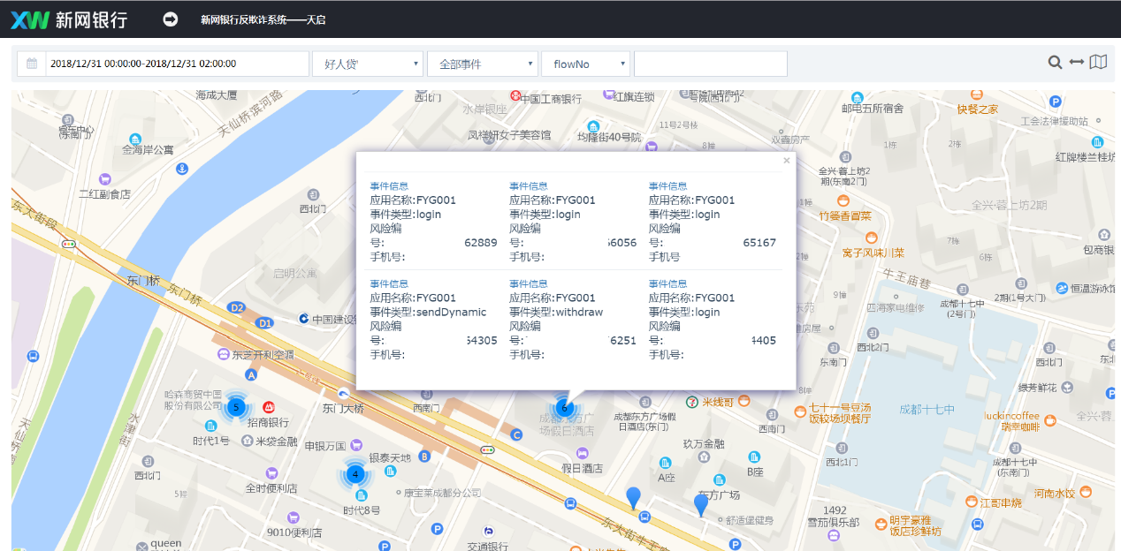Click the 事件类型:withdraw text
1121x551 pixels.
tap(556, 312)
